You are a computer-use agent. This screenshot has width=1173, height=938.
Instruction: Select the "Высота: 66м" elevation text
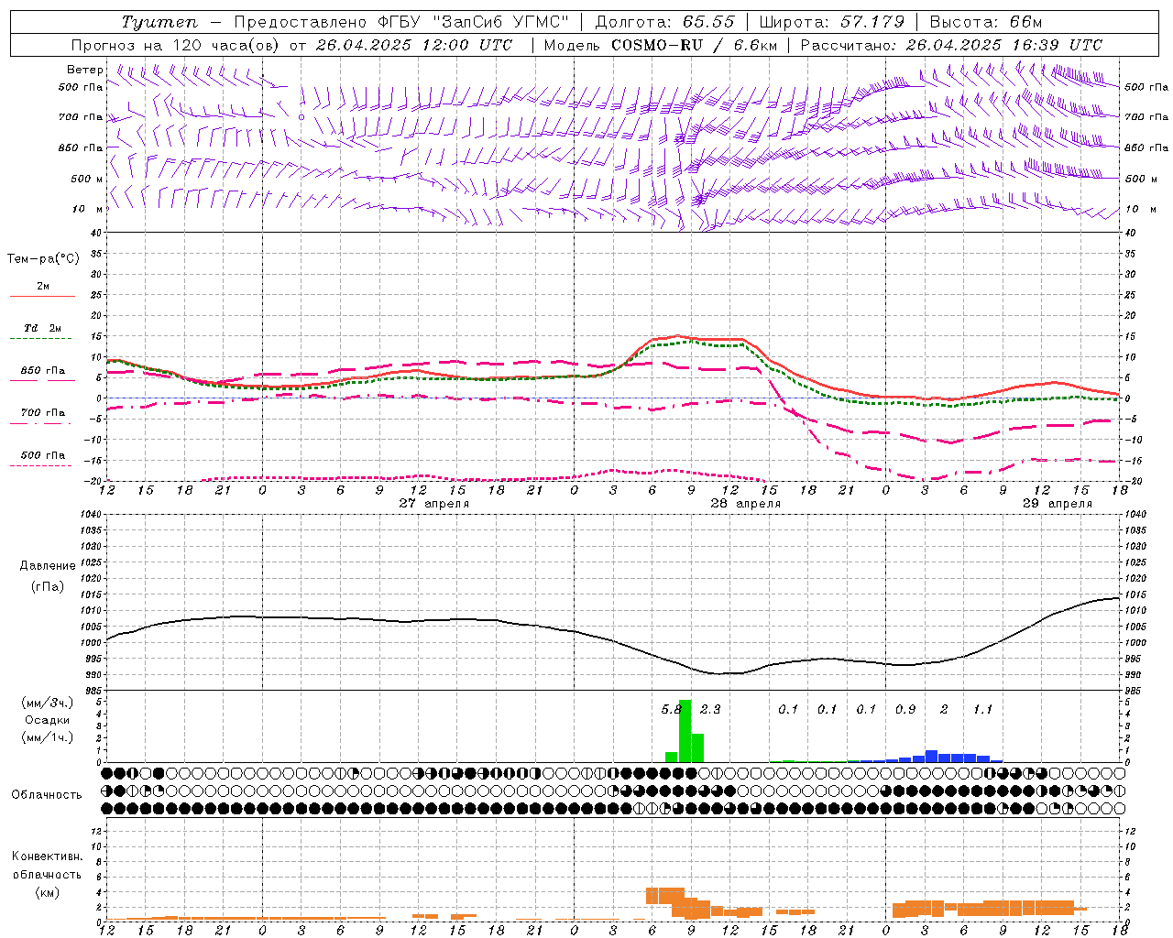point(985,22)
